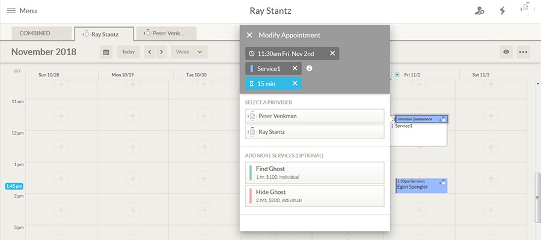Click the 15 min duration chip
This screenshot has height=240, width=541.
(274, 83)
